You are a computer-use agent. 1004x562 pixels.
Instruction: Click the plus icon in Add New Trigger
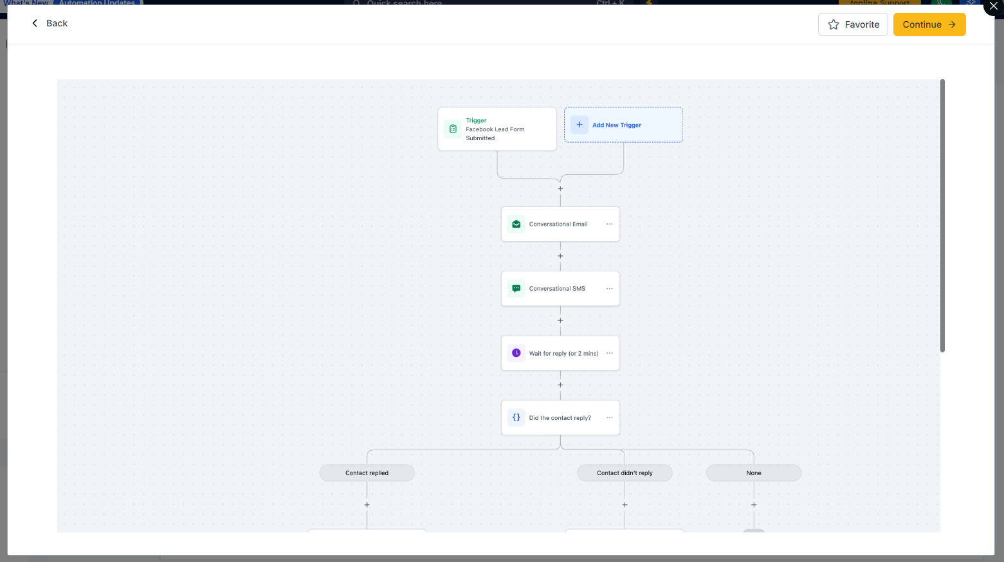(x=580, y=125)
